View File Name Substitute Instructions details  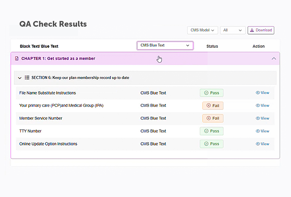[x=262, y=93]
